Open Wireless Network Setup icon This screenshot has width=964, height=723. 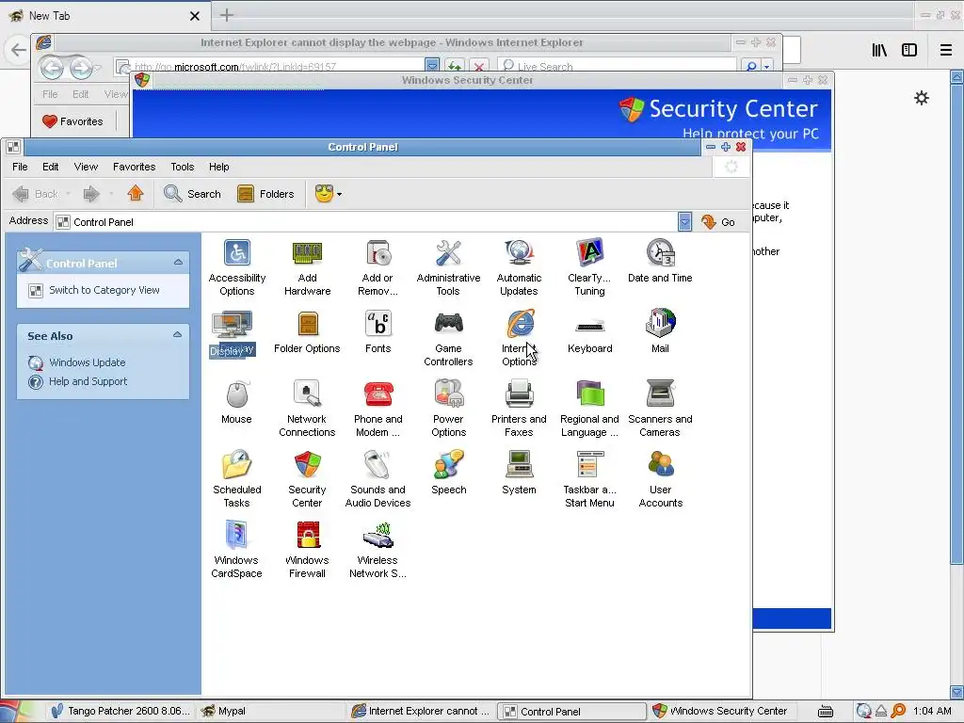(378, 550)
